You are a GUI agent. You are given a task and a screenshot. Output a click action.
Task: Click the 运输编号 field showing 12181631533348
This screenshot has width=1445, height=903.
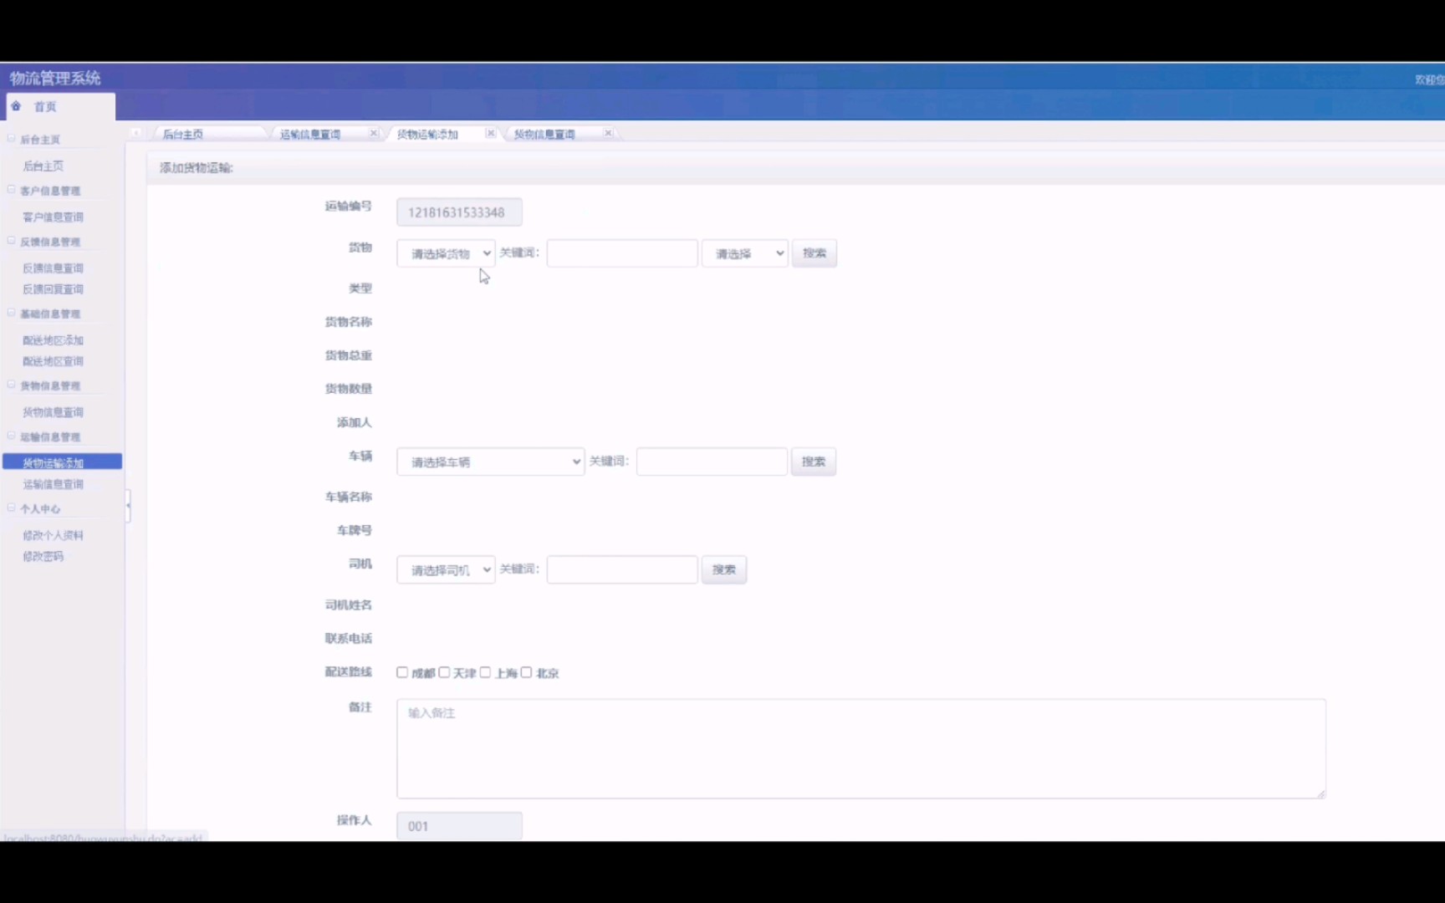pyautogui.click(x=459, y=212)
